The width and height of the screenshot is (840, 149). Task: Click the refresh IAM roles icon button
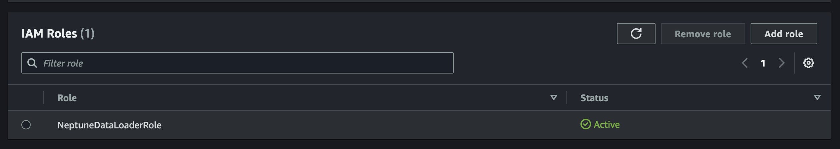[x=636, y=34]
